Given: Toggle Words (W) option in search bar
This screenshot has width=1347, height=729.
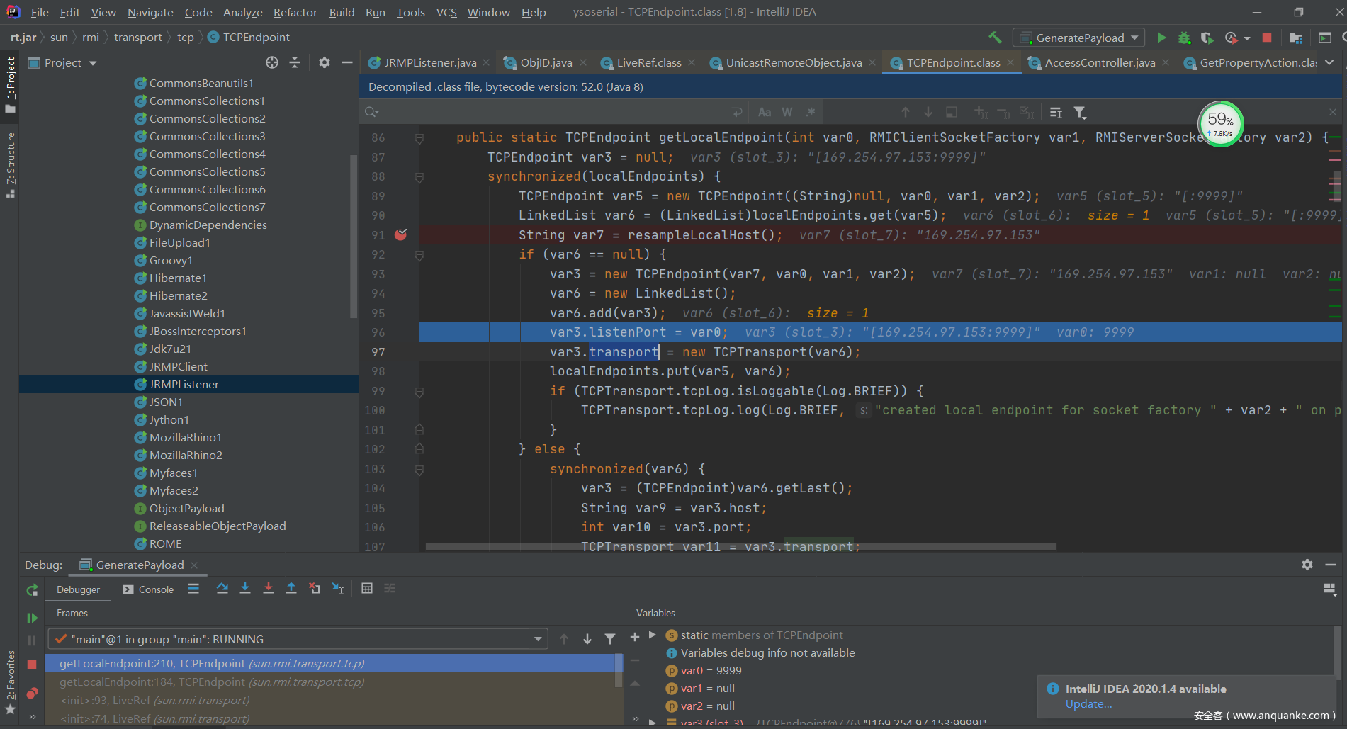Looking at the screenshot, I should tap(787, 113).
